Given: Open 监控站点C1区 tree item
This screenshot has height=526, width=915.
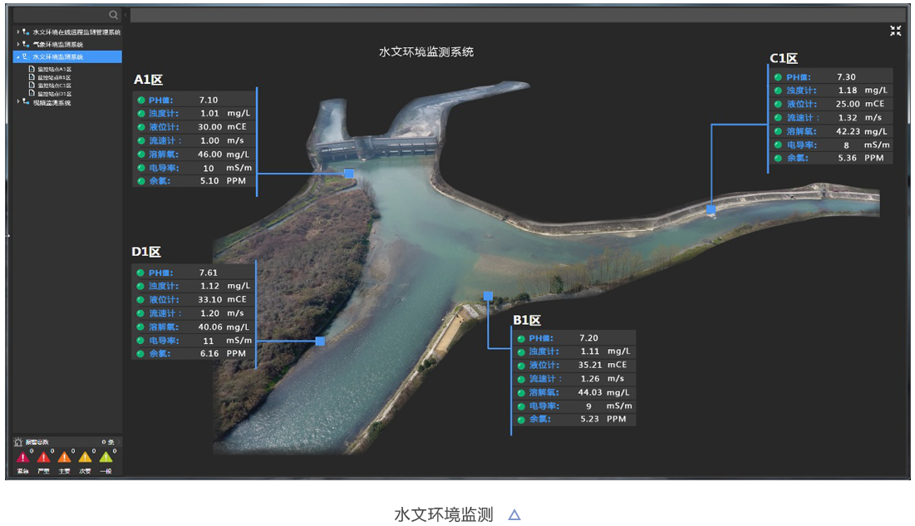Looking at the screenshot, I should (x=55, y=86).
